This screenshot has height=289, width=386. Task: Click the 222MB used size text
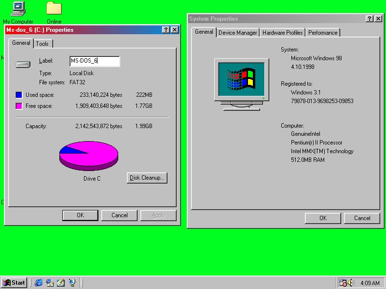(144, 95)
